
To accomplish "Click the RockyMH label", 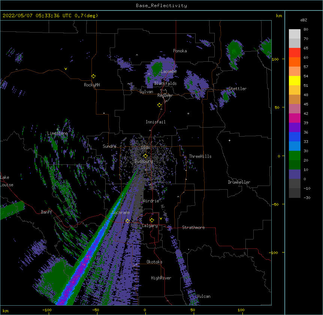I will point(92,85).
